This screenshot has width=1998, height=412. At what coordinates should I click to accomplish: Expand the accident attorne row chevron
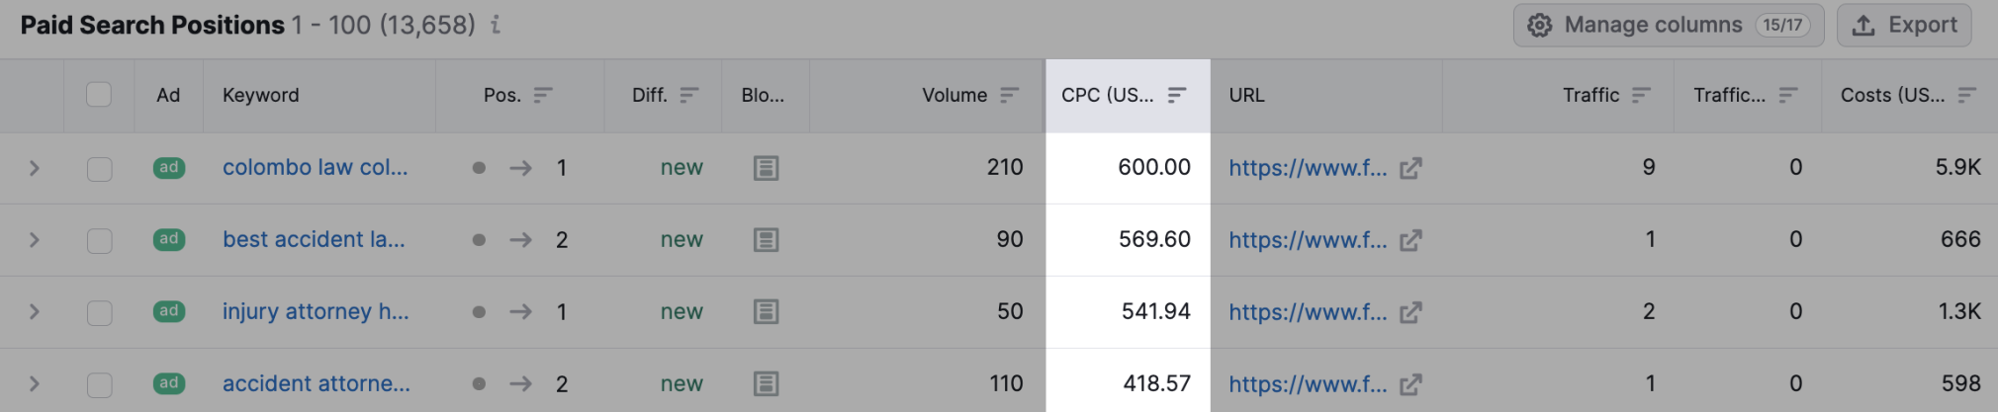pos(34,384)
